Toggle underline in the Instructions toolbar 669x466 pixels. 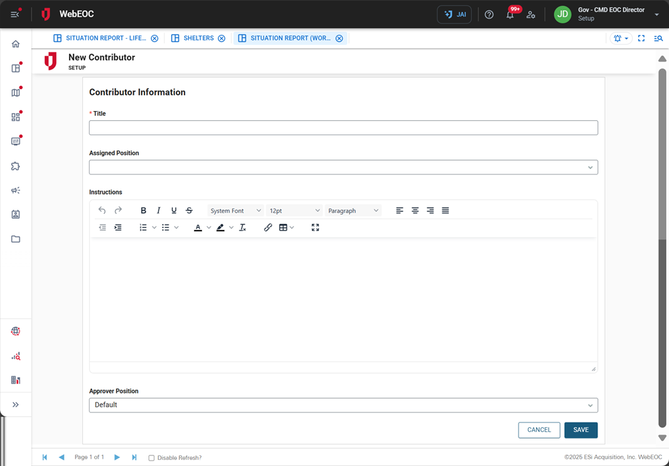[173, 210]
